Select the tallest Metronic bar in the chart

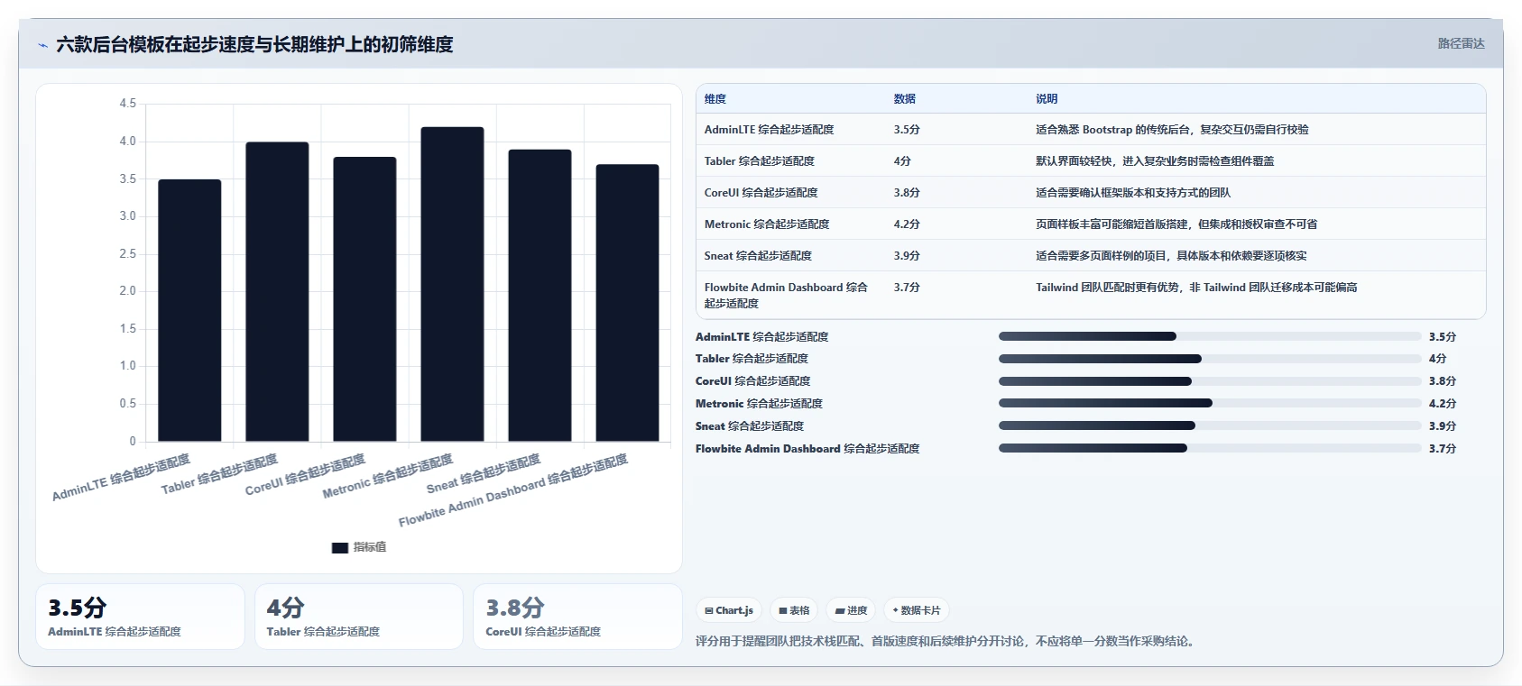coord(452,284)
